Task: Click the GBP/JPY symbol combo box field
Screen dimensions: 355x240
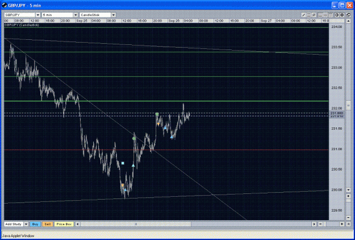Action: click(20, 15)
